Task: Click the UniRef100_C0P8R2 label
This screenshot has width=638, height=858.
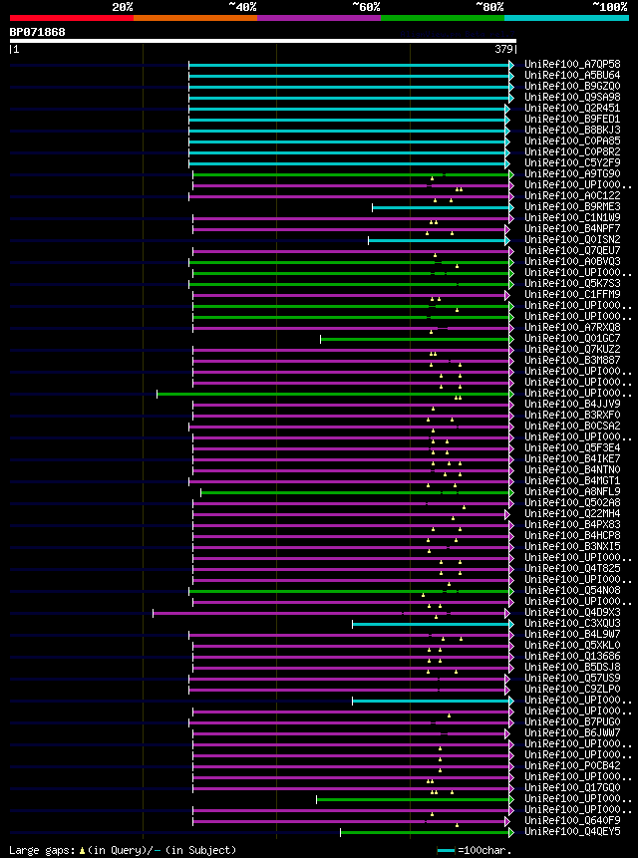Action: 572,152
